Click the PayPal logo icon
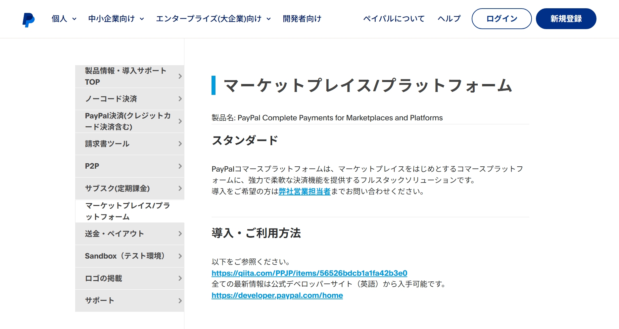619x329 pixels. pos(28,20)
